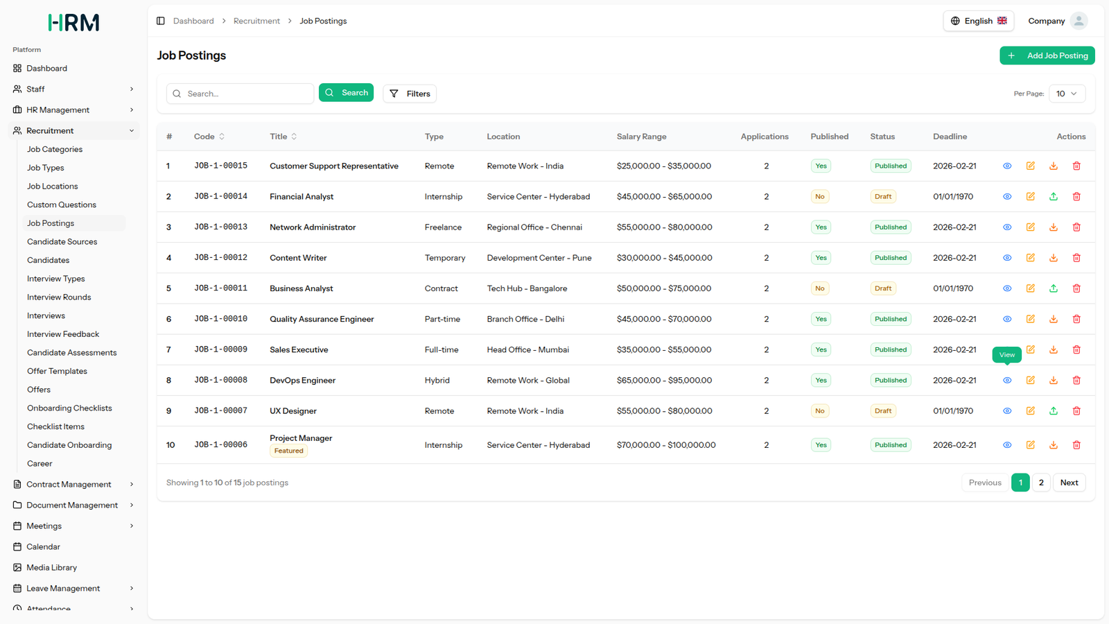The image size is (1109, 624).
Task: Delete the Customer Support Representative posting
Action: coord(1076,166)
